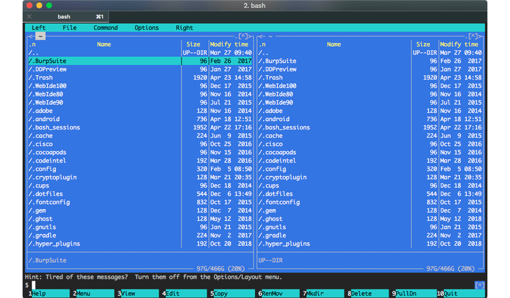Close the bash tab with its x icon
Viewport: 510px width, 298px height.
[29, 17]
